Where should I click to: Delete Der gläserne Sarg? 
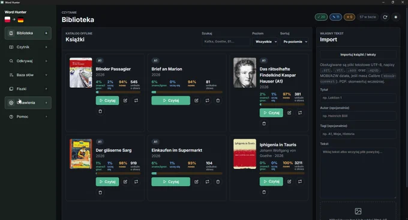click(100, 192)
